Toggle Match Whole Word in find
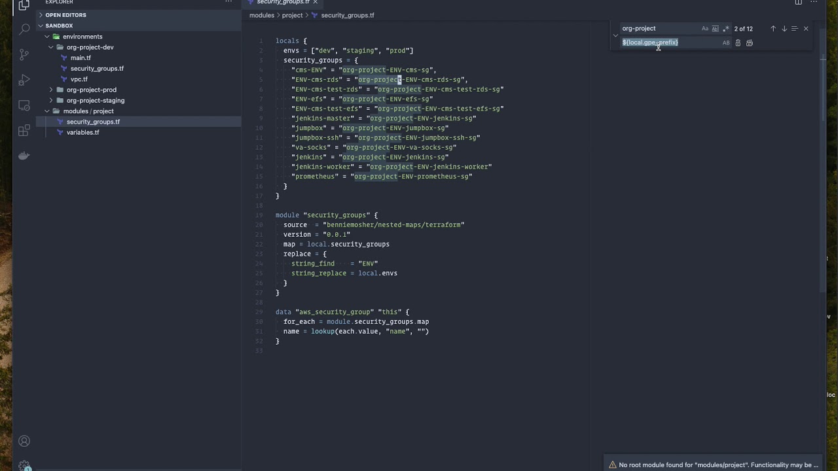The height and width of the screenshot is (471, 838). click(715, 29)
